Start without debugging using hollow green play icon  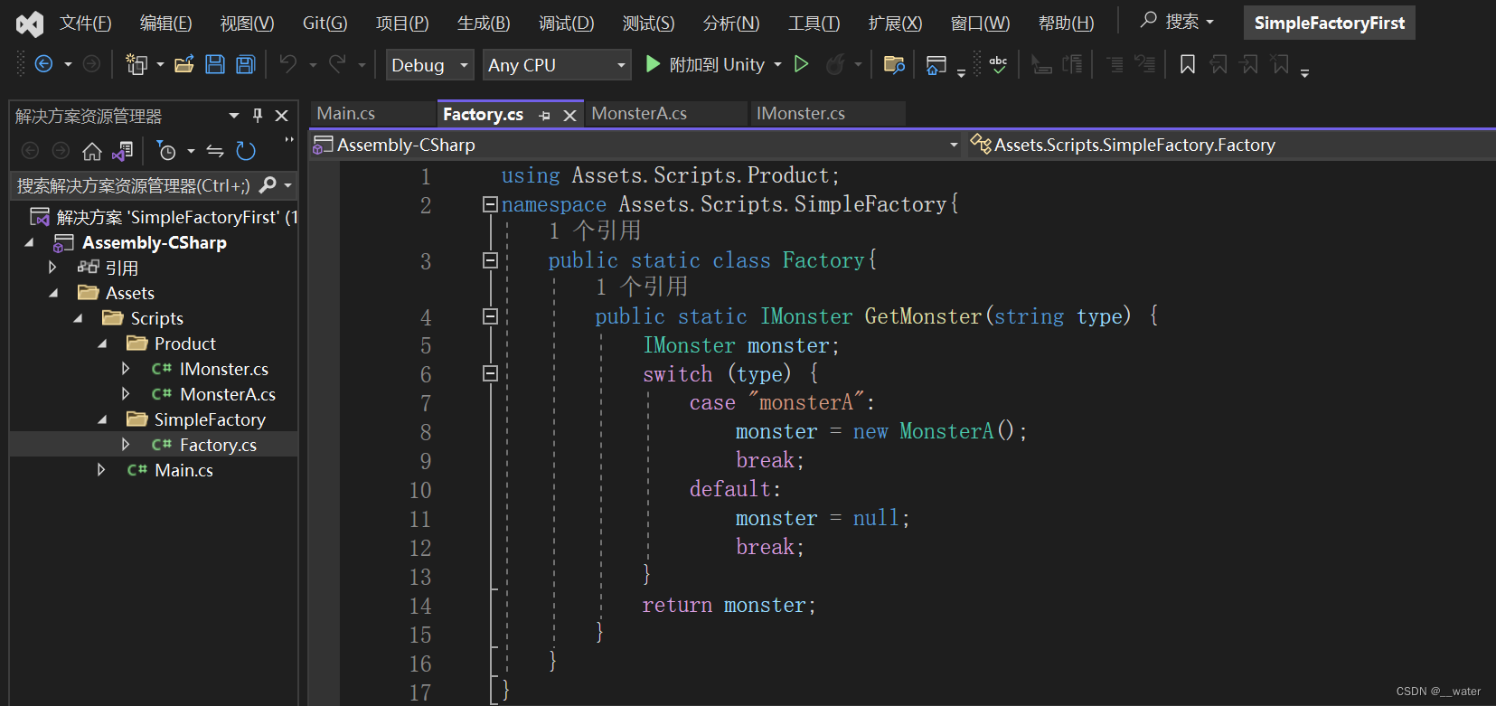click(801, 64)
